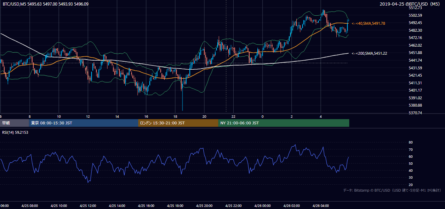Viewport: 445px width, 209px height.
Task: Click the 4/25 14:00 time label
Action: 117,206
